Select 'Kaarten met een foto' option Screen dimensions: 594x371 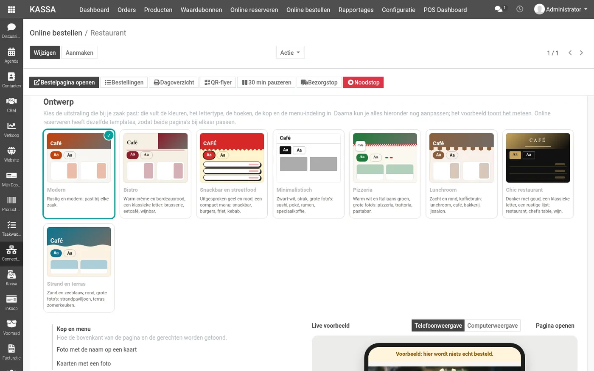pos(84,364)
